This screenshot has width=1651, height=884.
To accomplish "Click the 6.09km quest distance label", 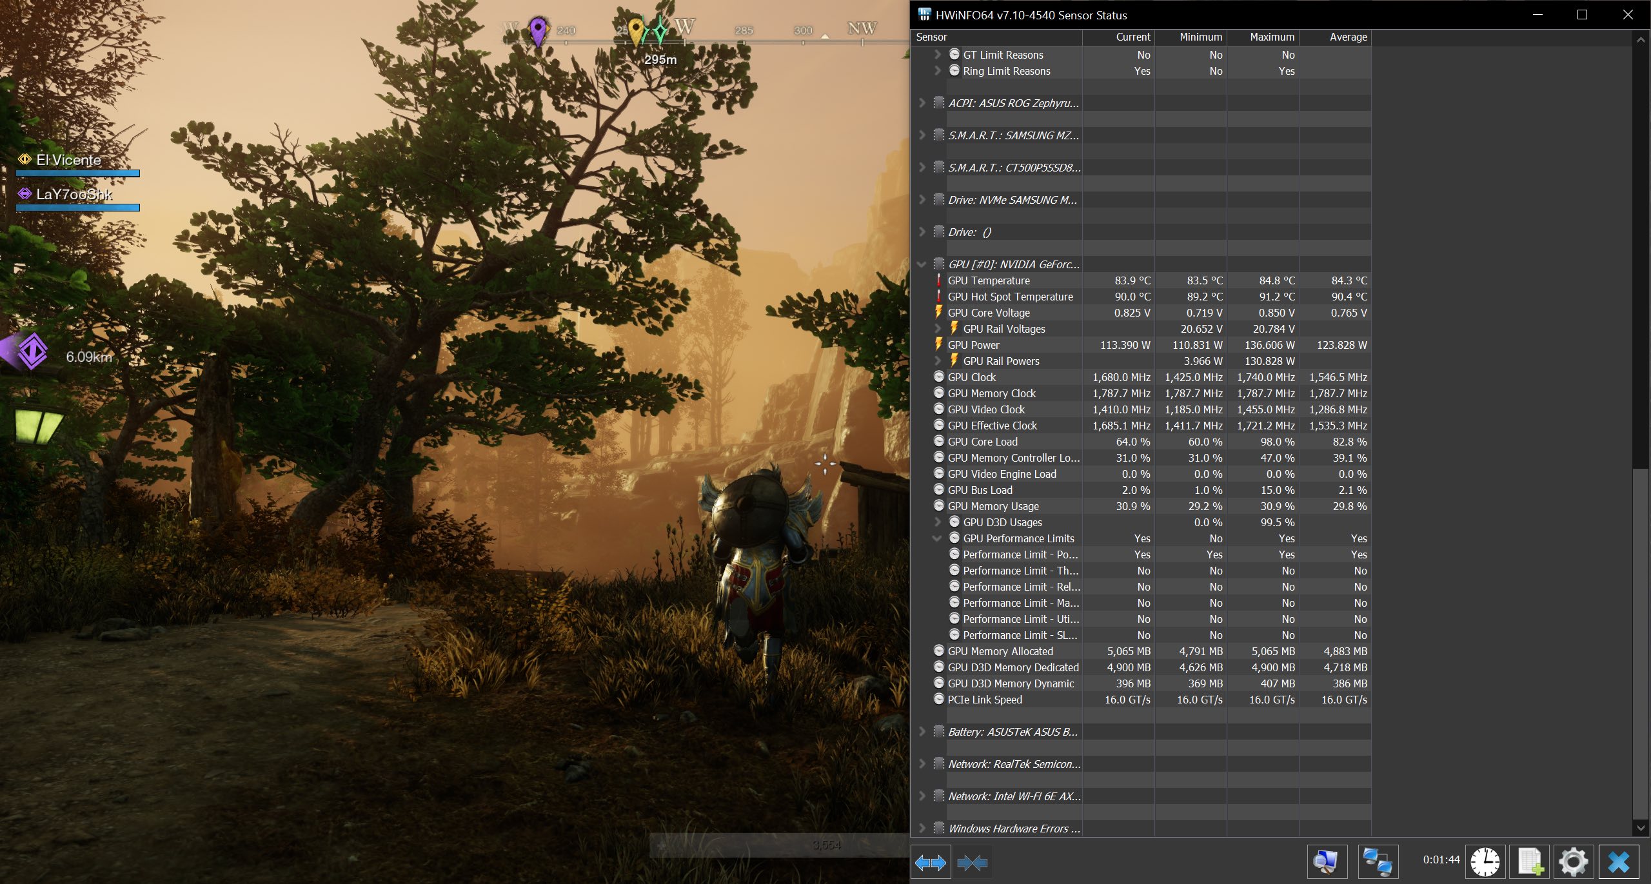I will [89, 357].
